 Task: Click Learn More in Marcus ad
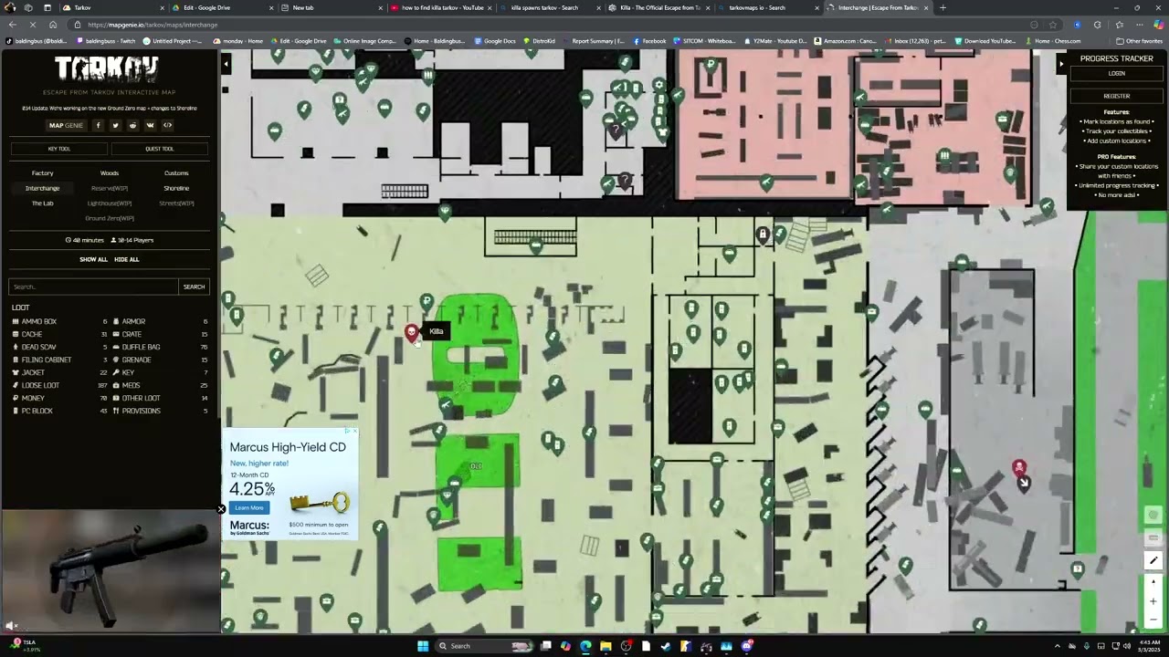[248, 507]
